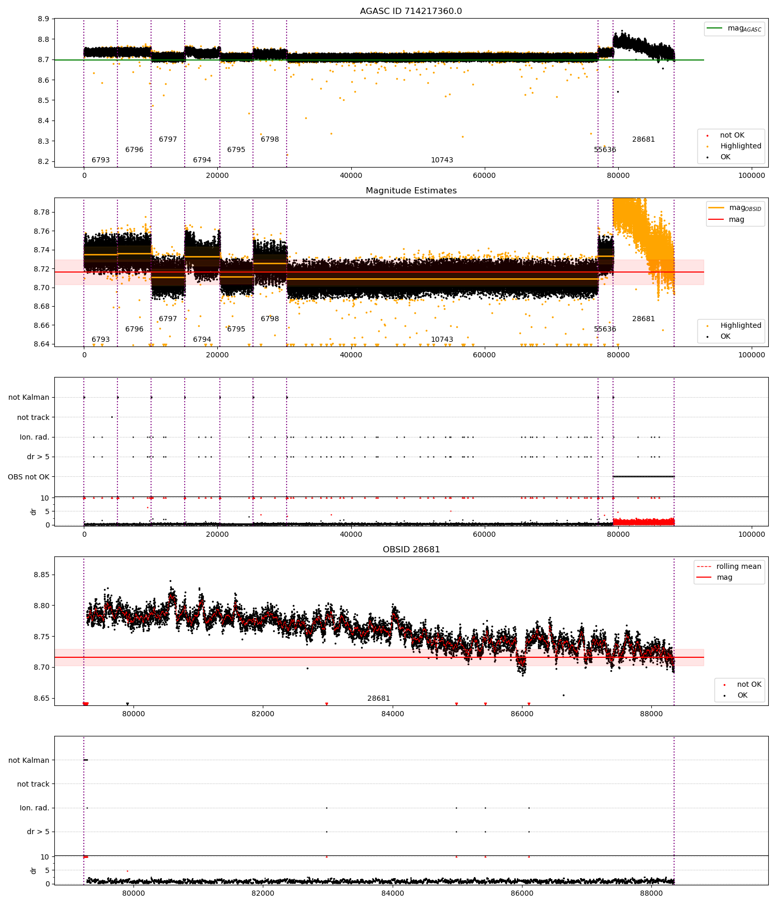Select the orange mag OBSID legend entry
The image size is (776, 905).
click(x=735, y=208)
